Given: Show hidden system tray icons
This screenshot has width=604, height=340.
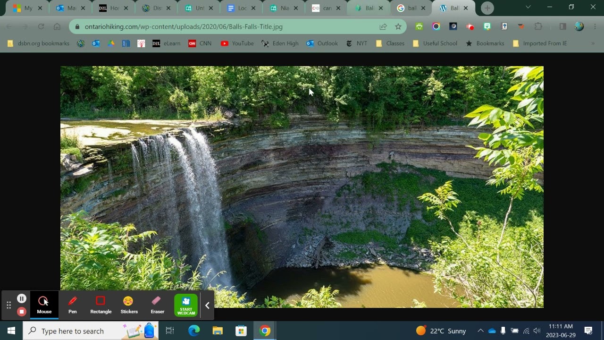Looking at the screenshot, I should 480,331.
